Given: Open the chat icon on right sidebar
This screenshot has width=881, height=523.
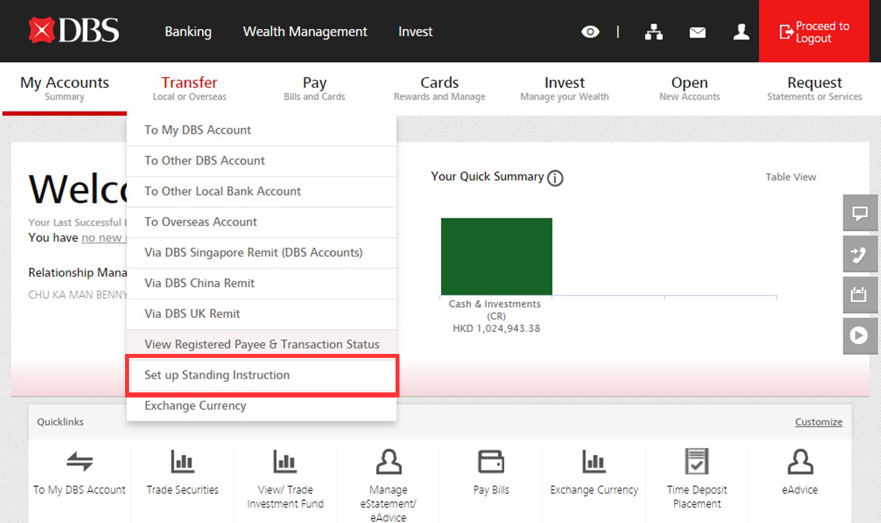Looking at the screenshot, I should [859, 213].
